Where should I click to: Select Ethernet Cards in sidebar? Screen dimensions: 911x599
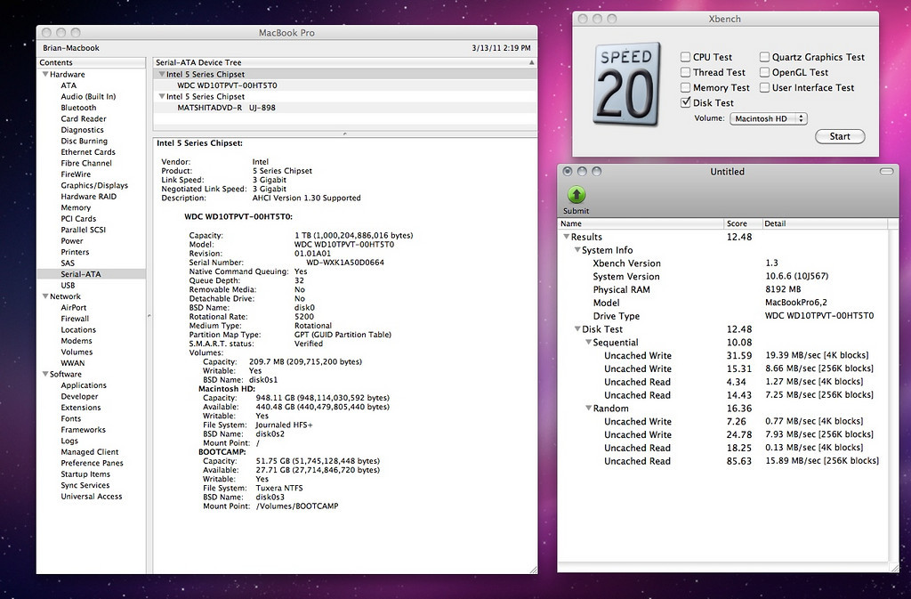click(x=88, y=151)
